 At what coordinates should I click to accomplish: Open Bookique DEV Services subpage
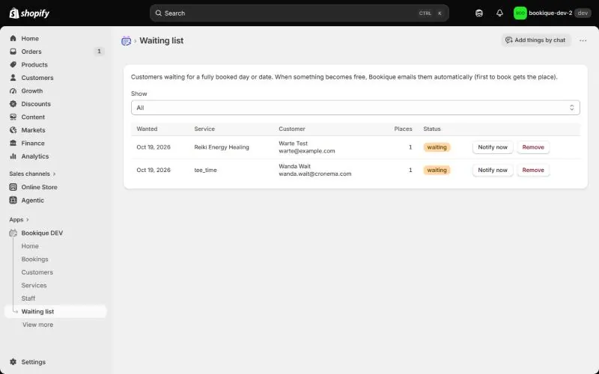point(34,285)
